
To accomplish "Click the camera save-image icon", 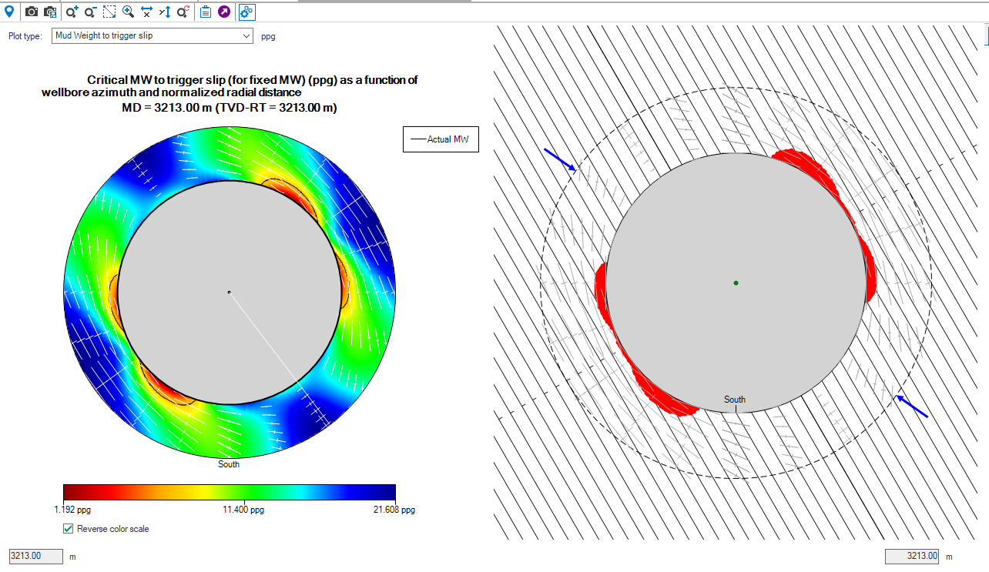I will 50,12.
